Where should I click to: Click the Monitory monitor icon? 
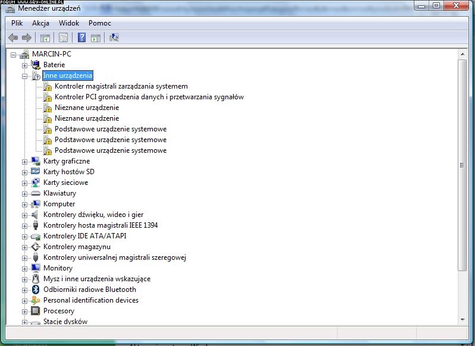point(36,268)
